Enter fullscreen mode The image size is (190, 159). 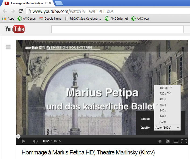pyautogui.click(x=184, y=141)
